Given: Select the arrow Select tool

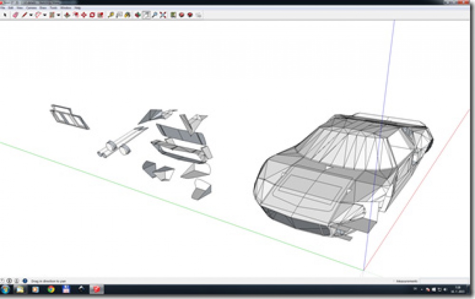Looking at the screenshot, I should point(5,15).
